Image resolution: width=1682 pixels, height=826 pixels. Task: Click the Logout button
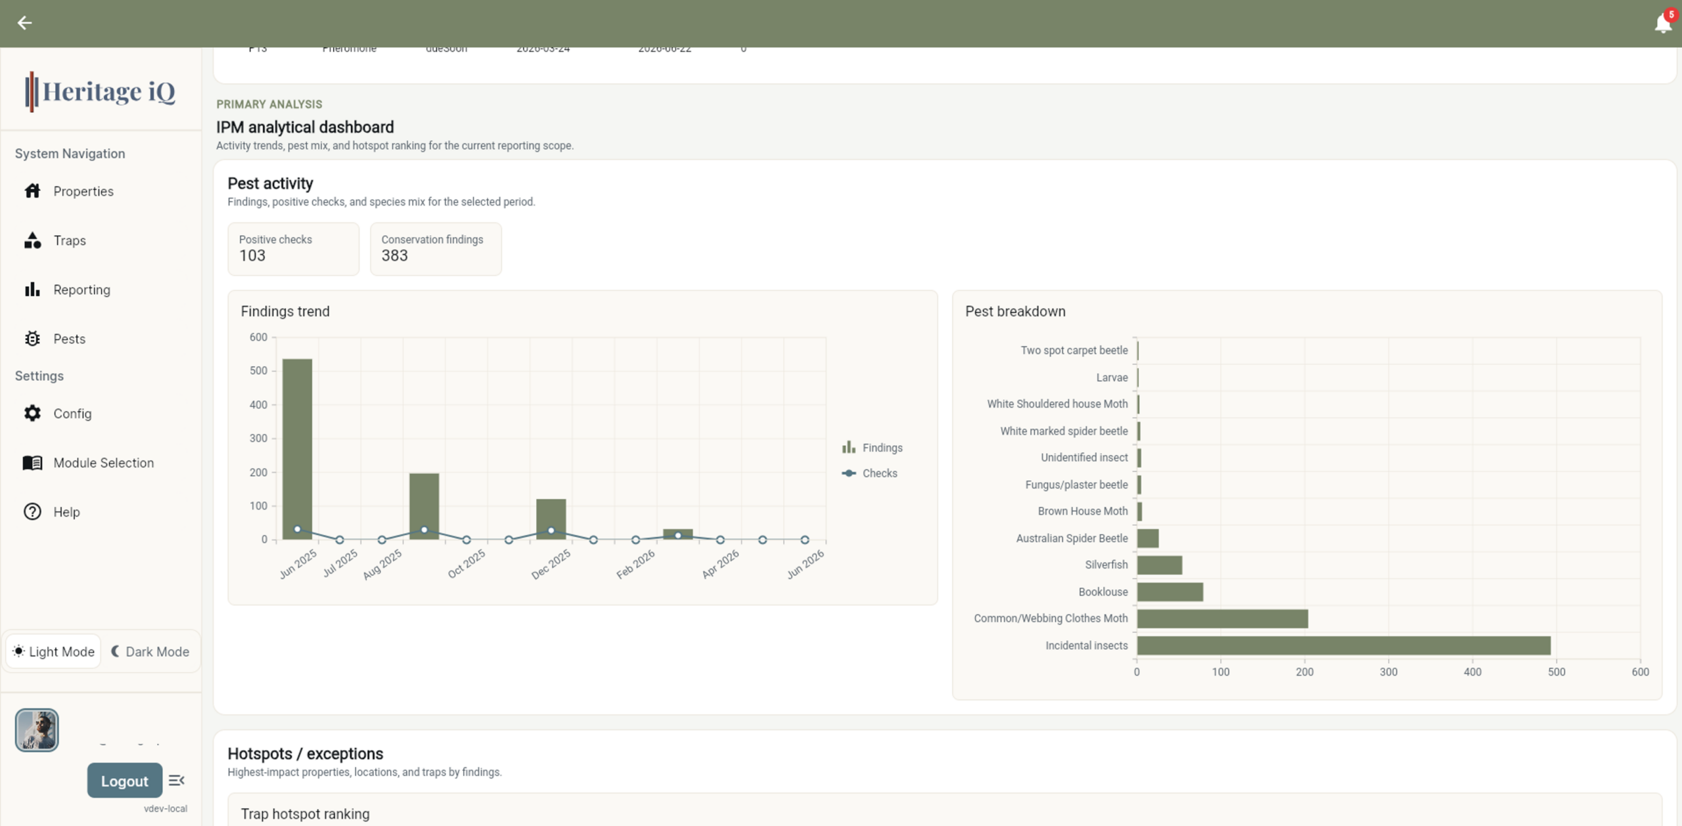[x=125, y=781]
